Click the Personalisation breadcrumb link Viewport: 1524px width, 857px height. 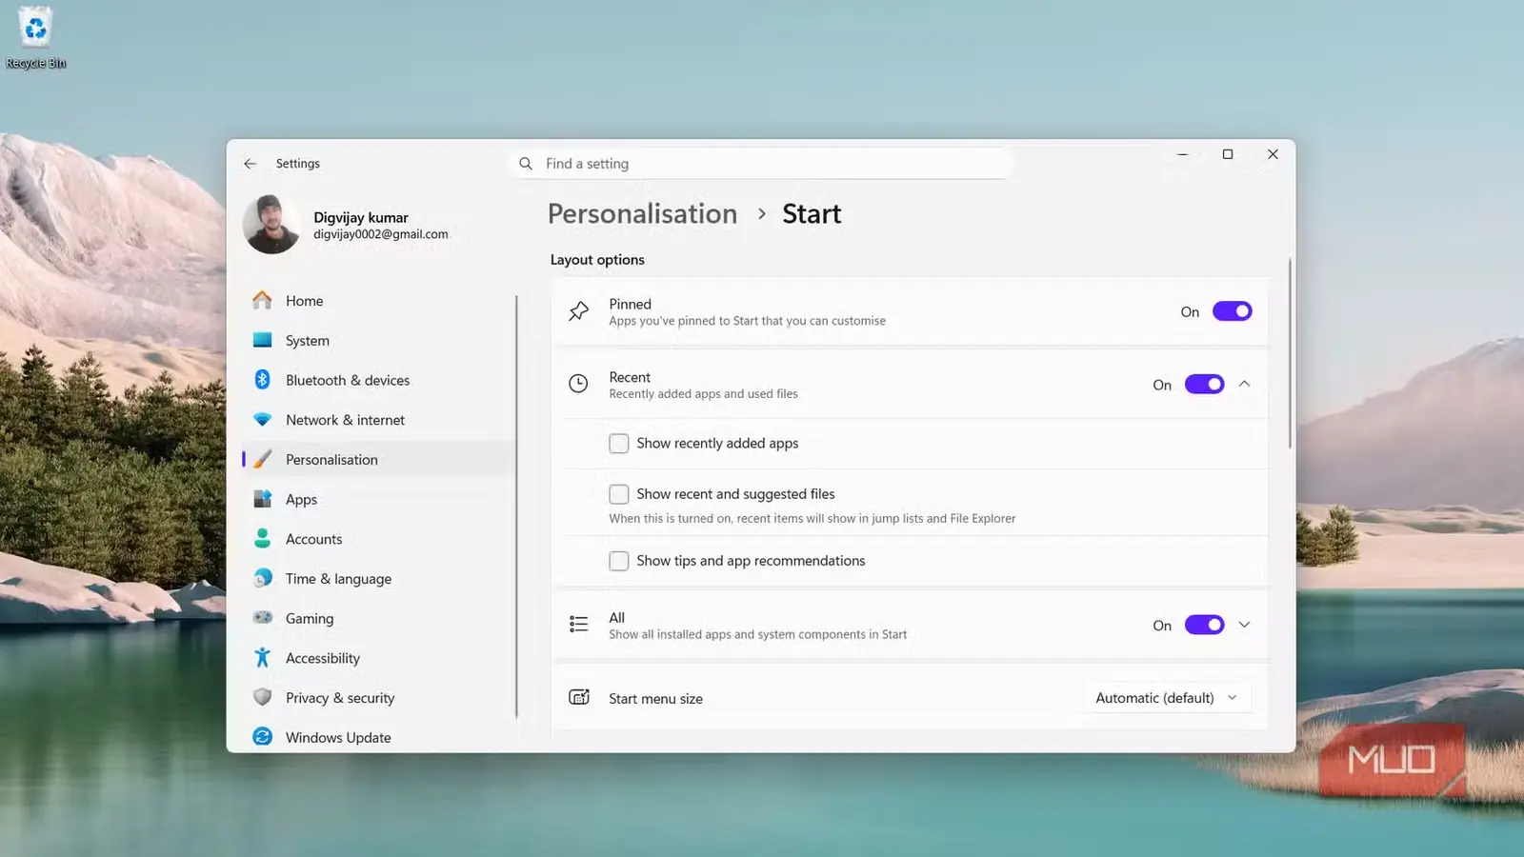pyautogui.click(x=642, y=213)
